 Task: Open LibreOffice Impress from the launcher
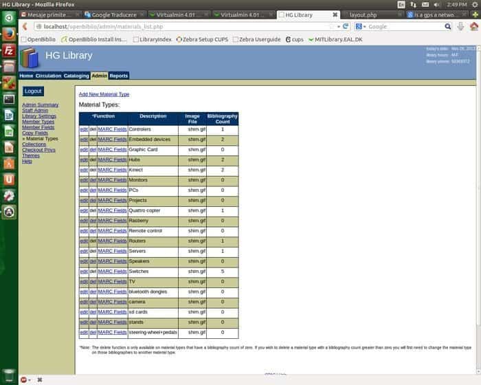point(9,148)
